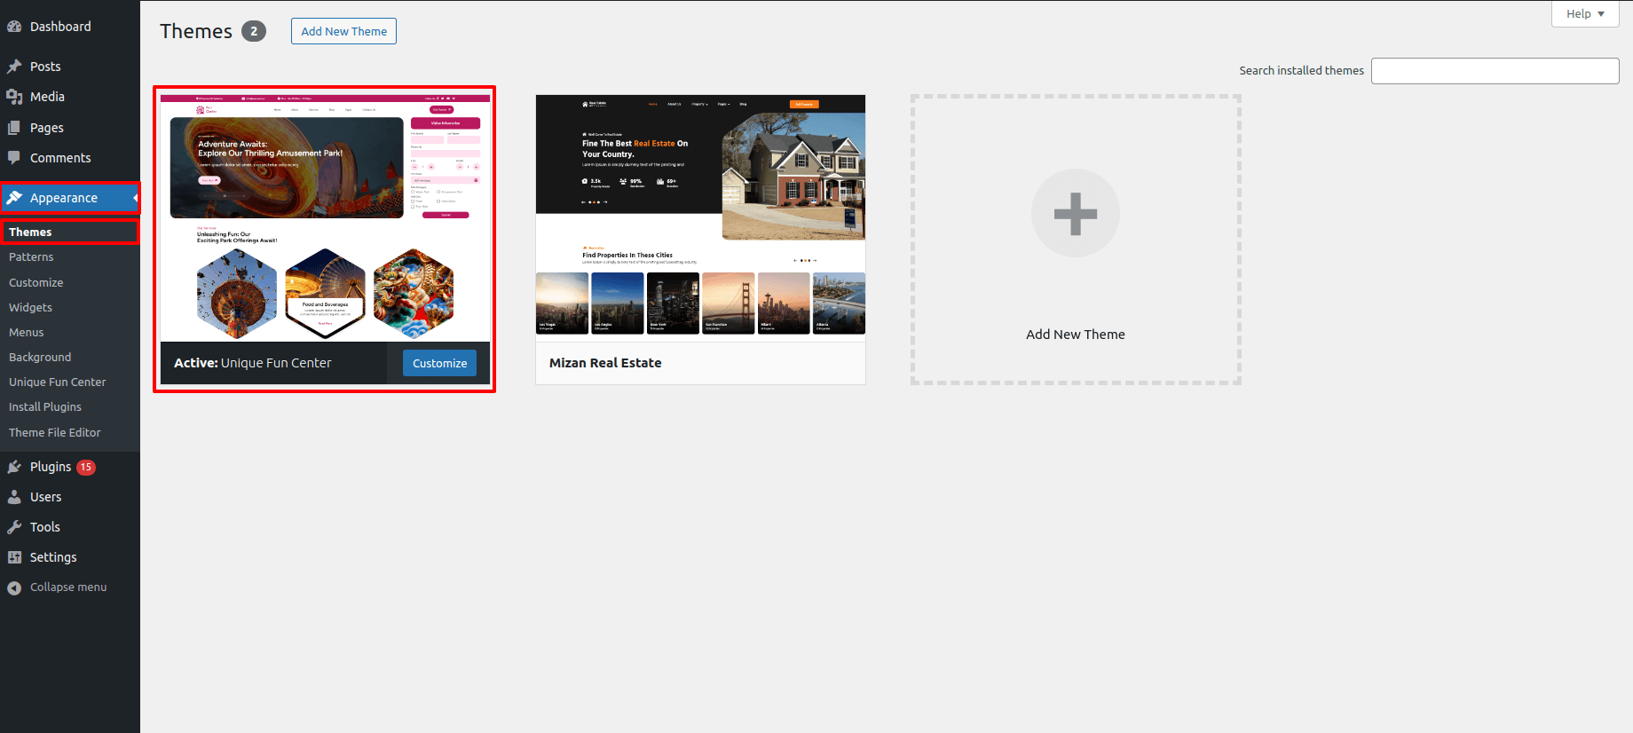Viewport: 1633px width, 733px height.
Task: Click Customize button on active theme
Action: [x=439, y=363]
